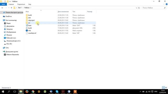Viewport: 168px width, 94px height.
Task: Select Maksim Nazarenko under homegroup
Action: coord(13,55)
